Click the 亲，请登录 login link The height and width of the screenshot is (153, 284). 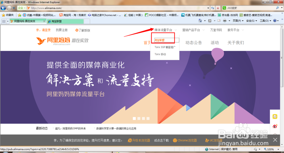coord(43,30)
